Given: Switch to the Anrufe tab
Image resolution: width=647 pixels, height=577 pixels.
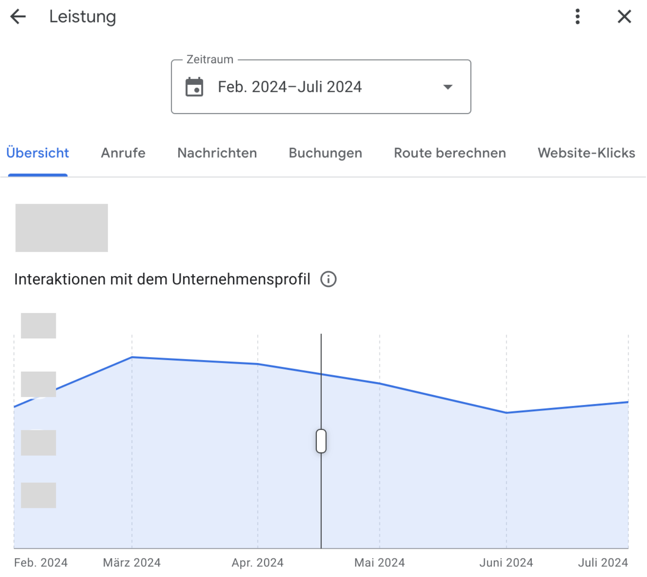Looking at the screenshot, I should 123,153.
